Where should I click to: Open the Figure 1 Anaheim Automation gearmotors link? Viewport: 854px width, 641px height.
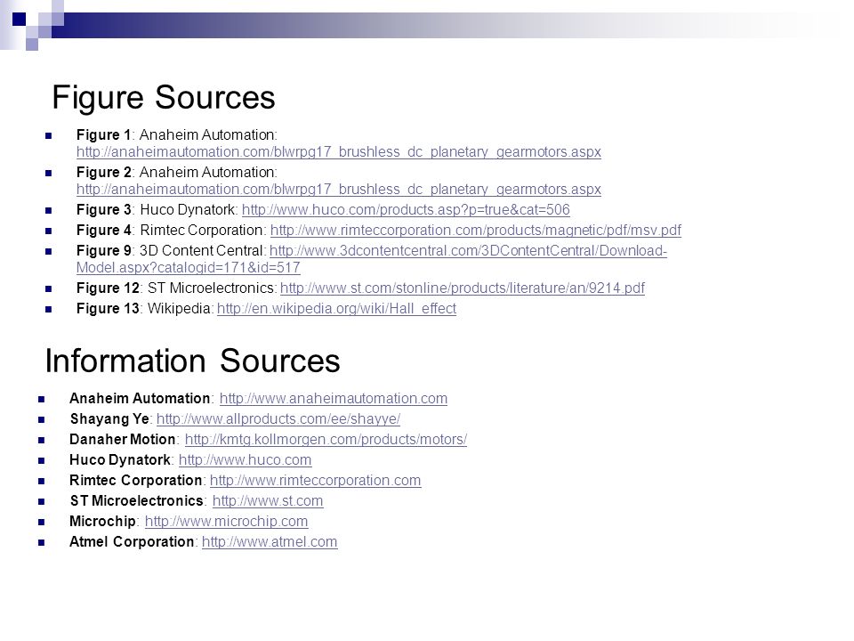[338, 152]
